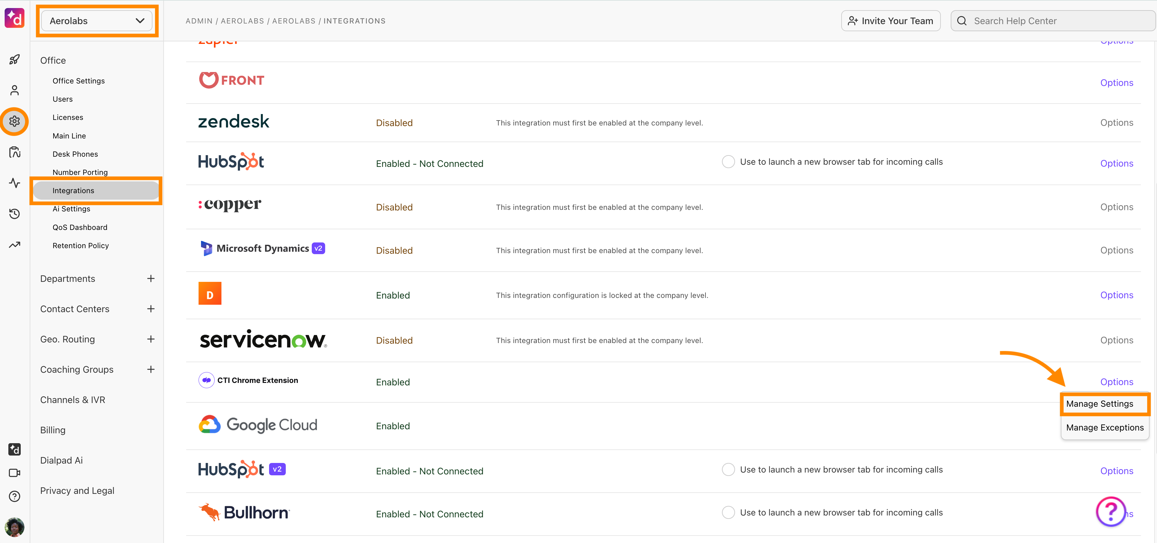Select Integrations in the Office menu
This screenshot has width=1157, height=543.
pos(96,191)
